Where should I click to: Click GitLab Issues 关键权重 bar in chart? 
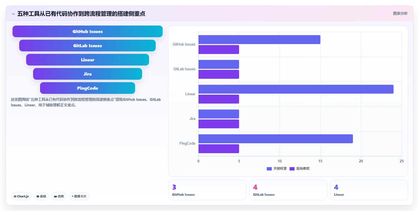219,64
